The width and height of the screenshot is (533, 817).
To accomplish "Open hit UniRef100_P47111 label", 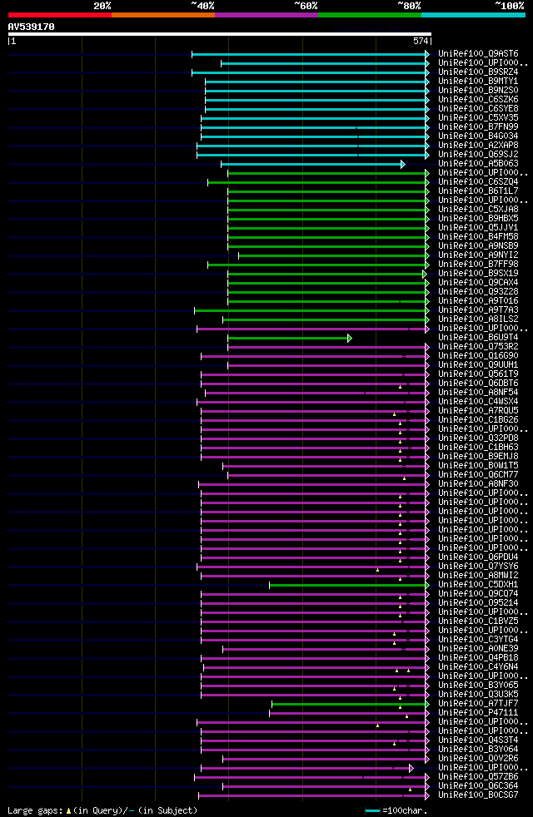I will (x=478, y=713).
